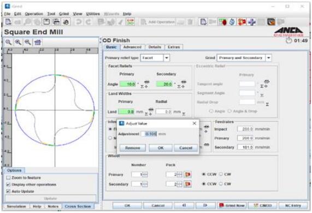Click OK in Adjust Value dialog
Viewport: 312px width, 213px height.
161,148
